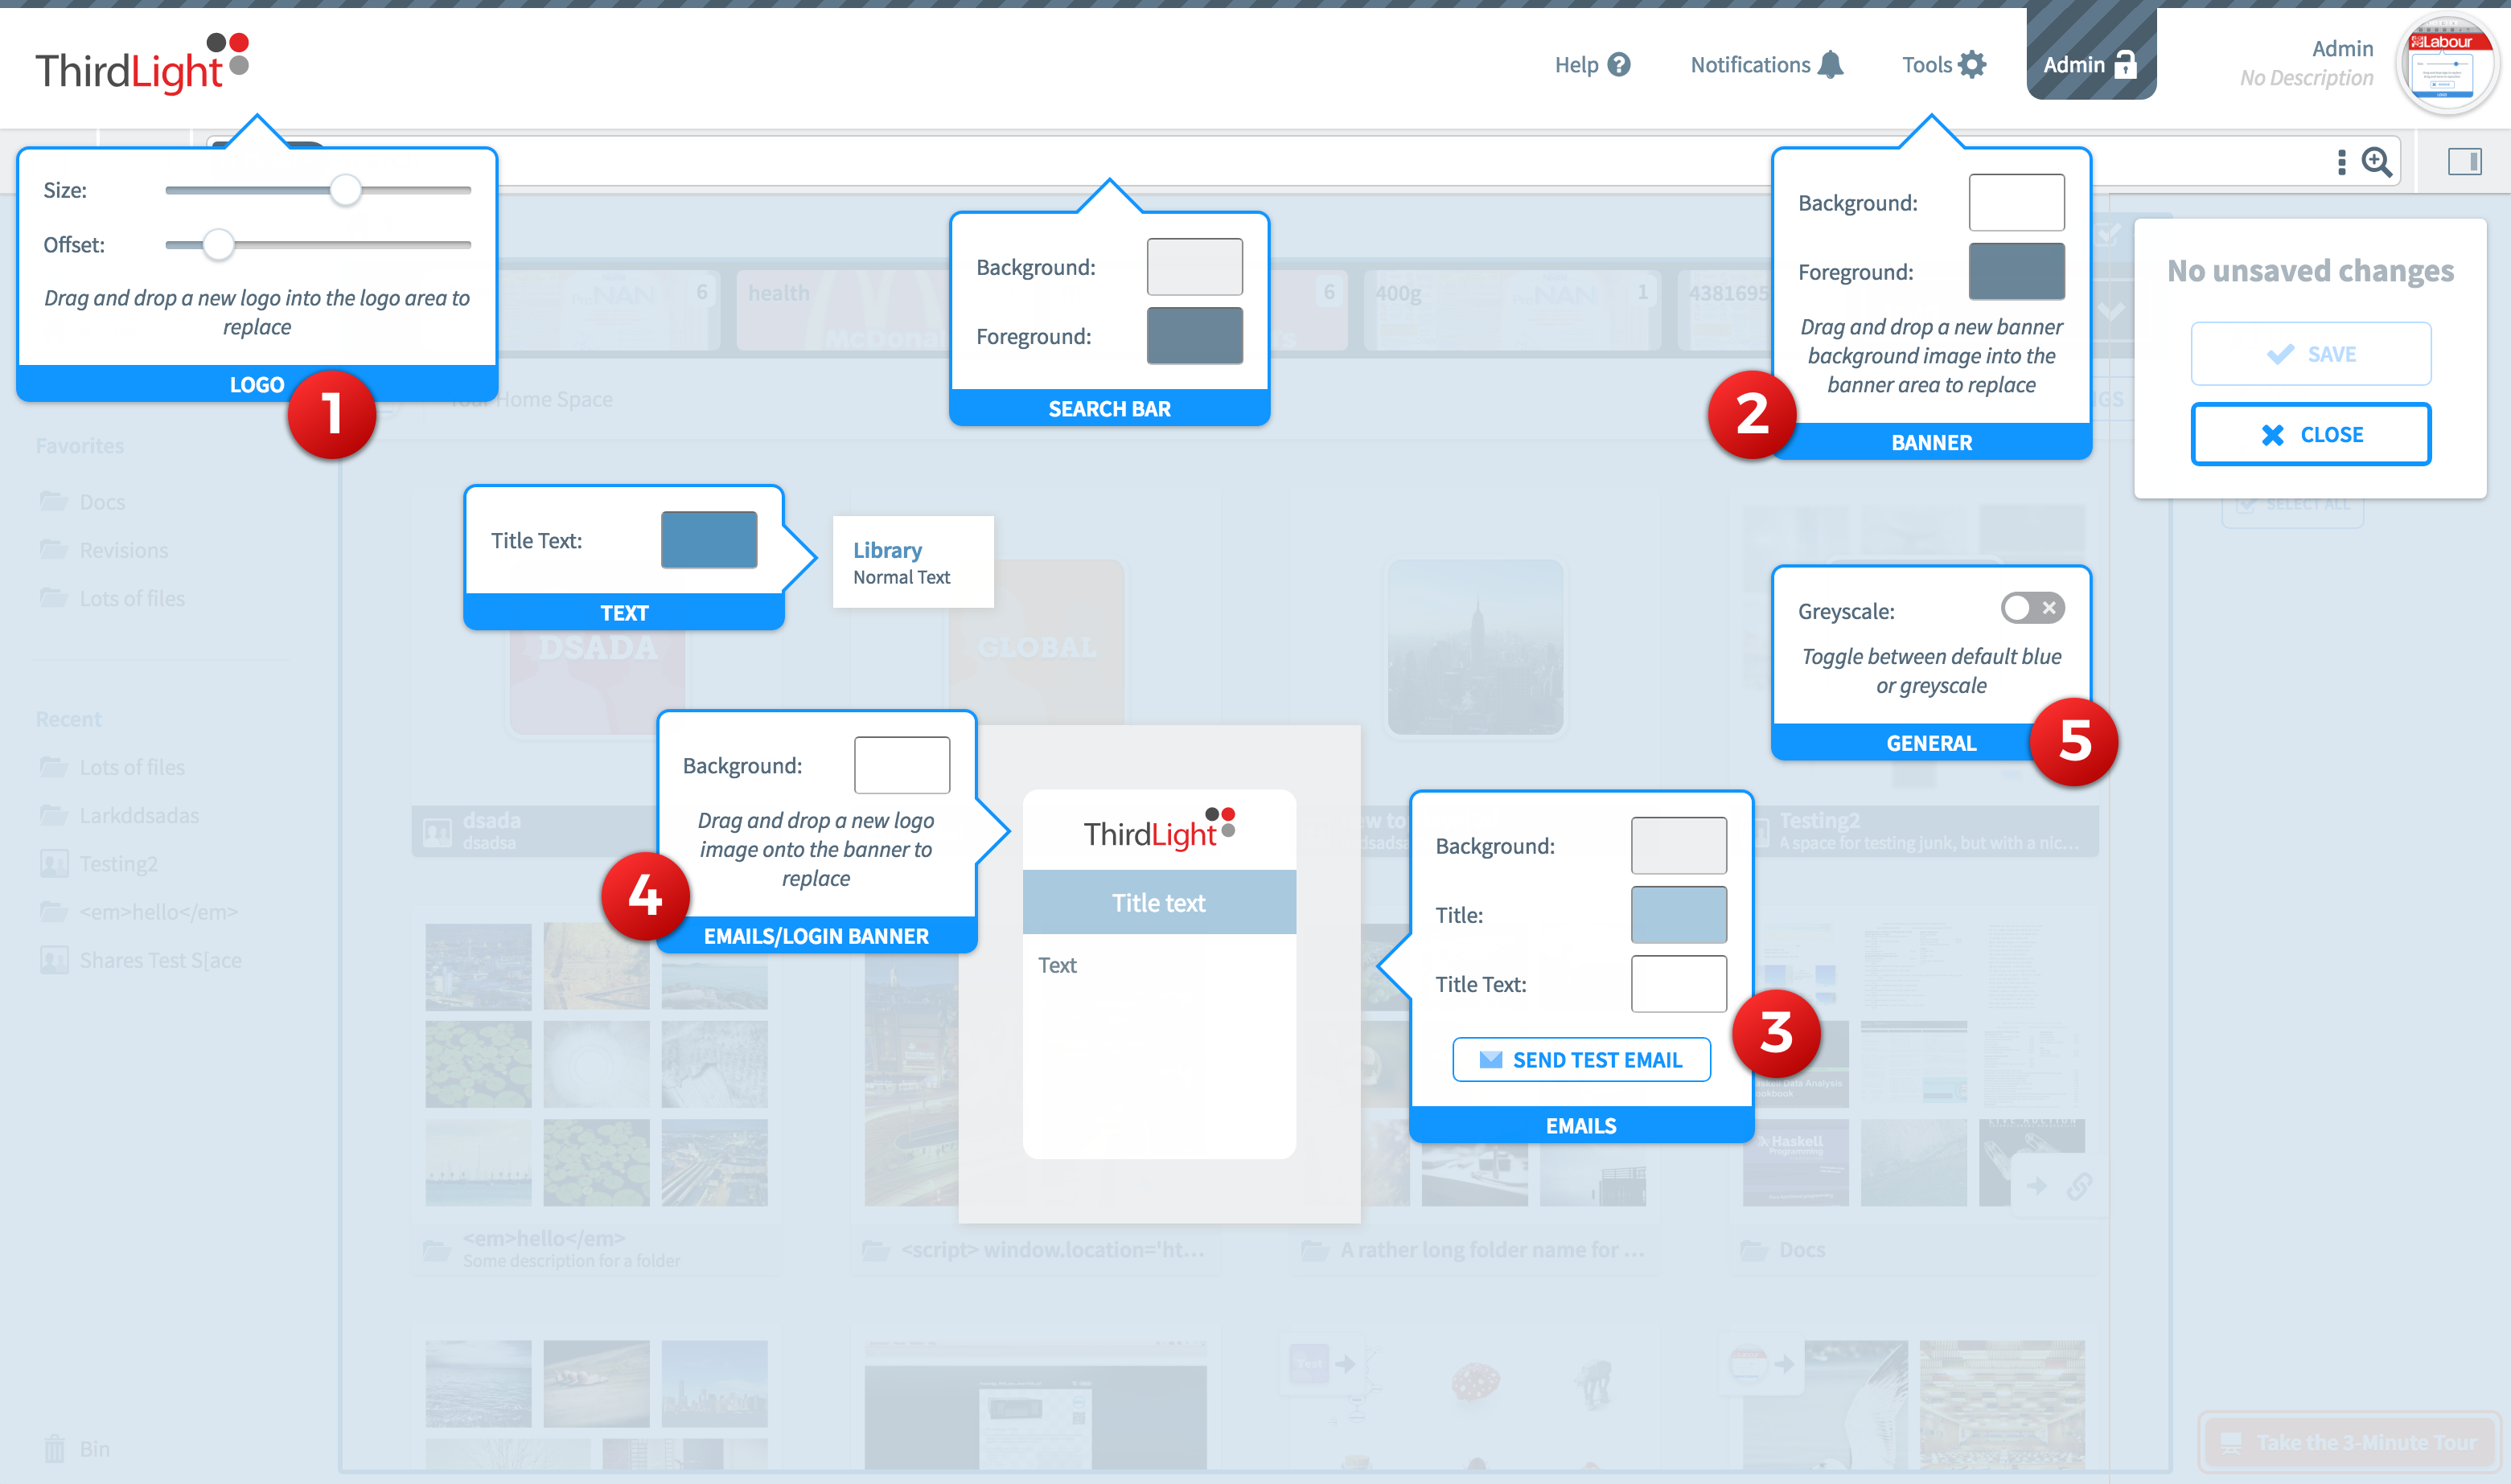Screen dimensions: 2511x1484
Task: Click the Title text email header
Action: tap(1160, 903)
